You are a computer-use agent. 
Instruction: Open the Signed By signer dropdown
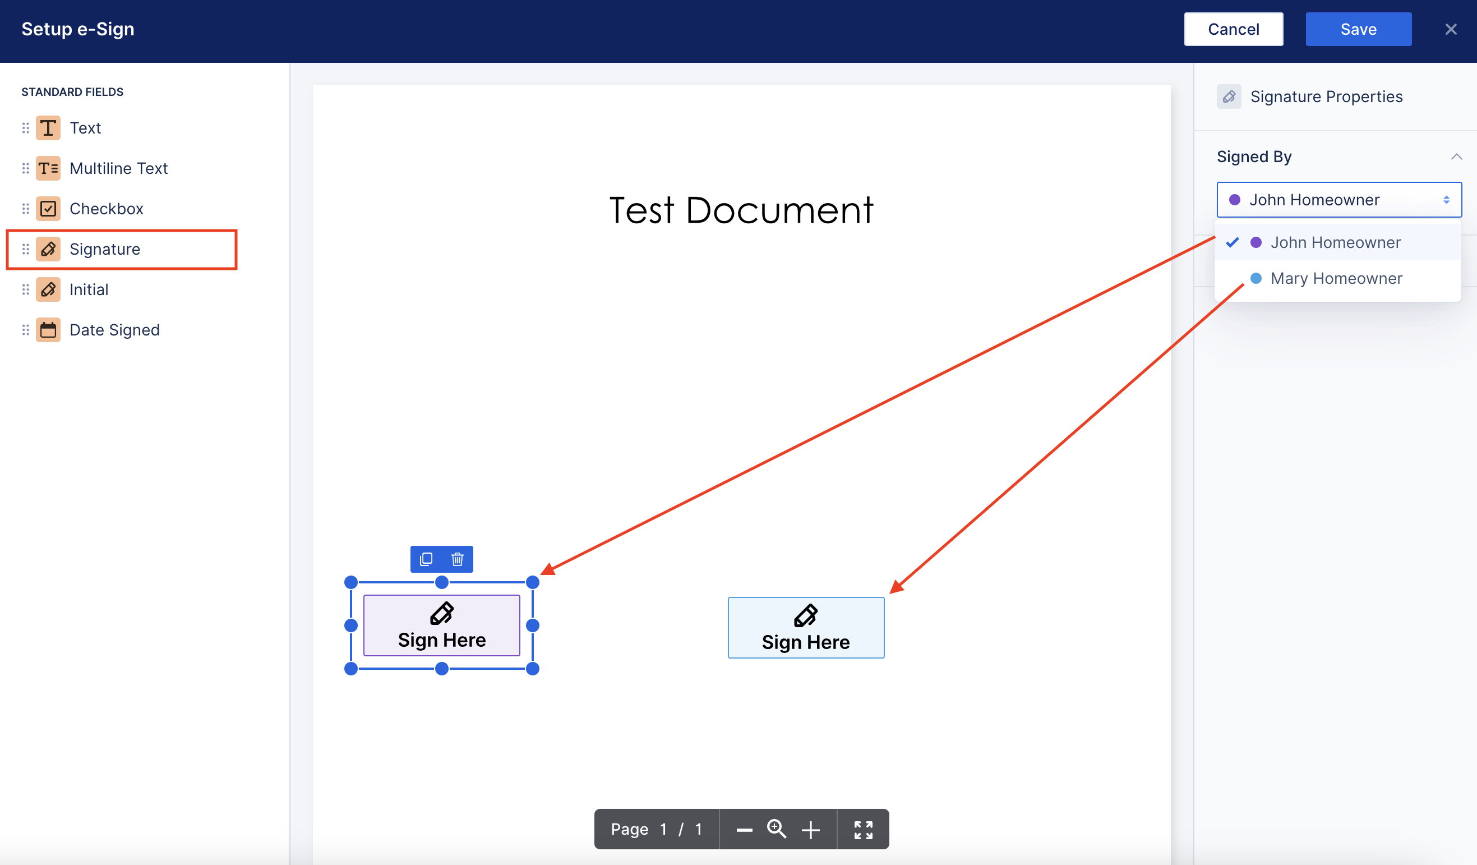pos(1338,200)
